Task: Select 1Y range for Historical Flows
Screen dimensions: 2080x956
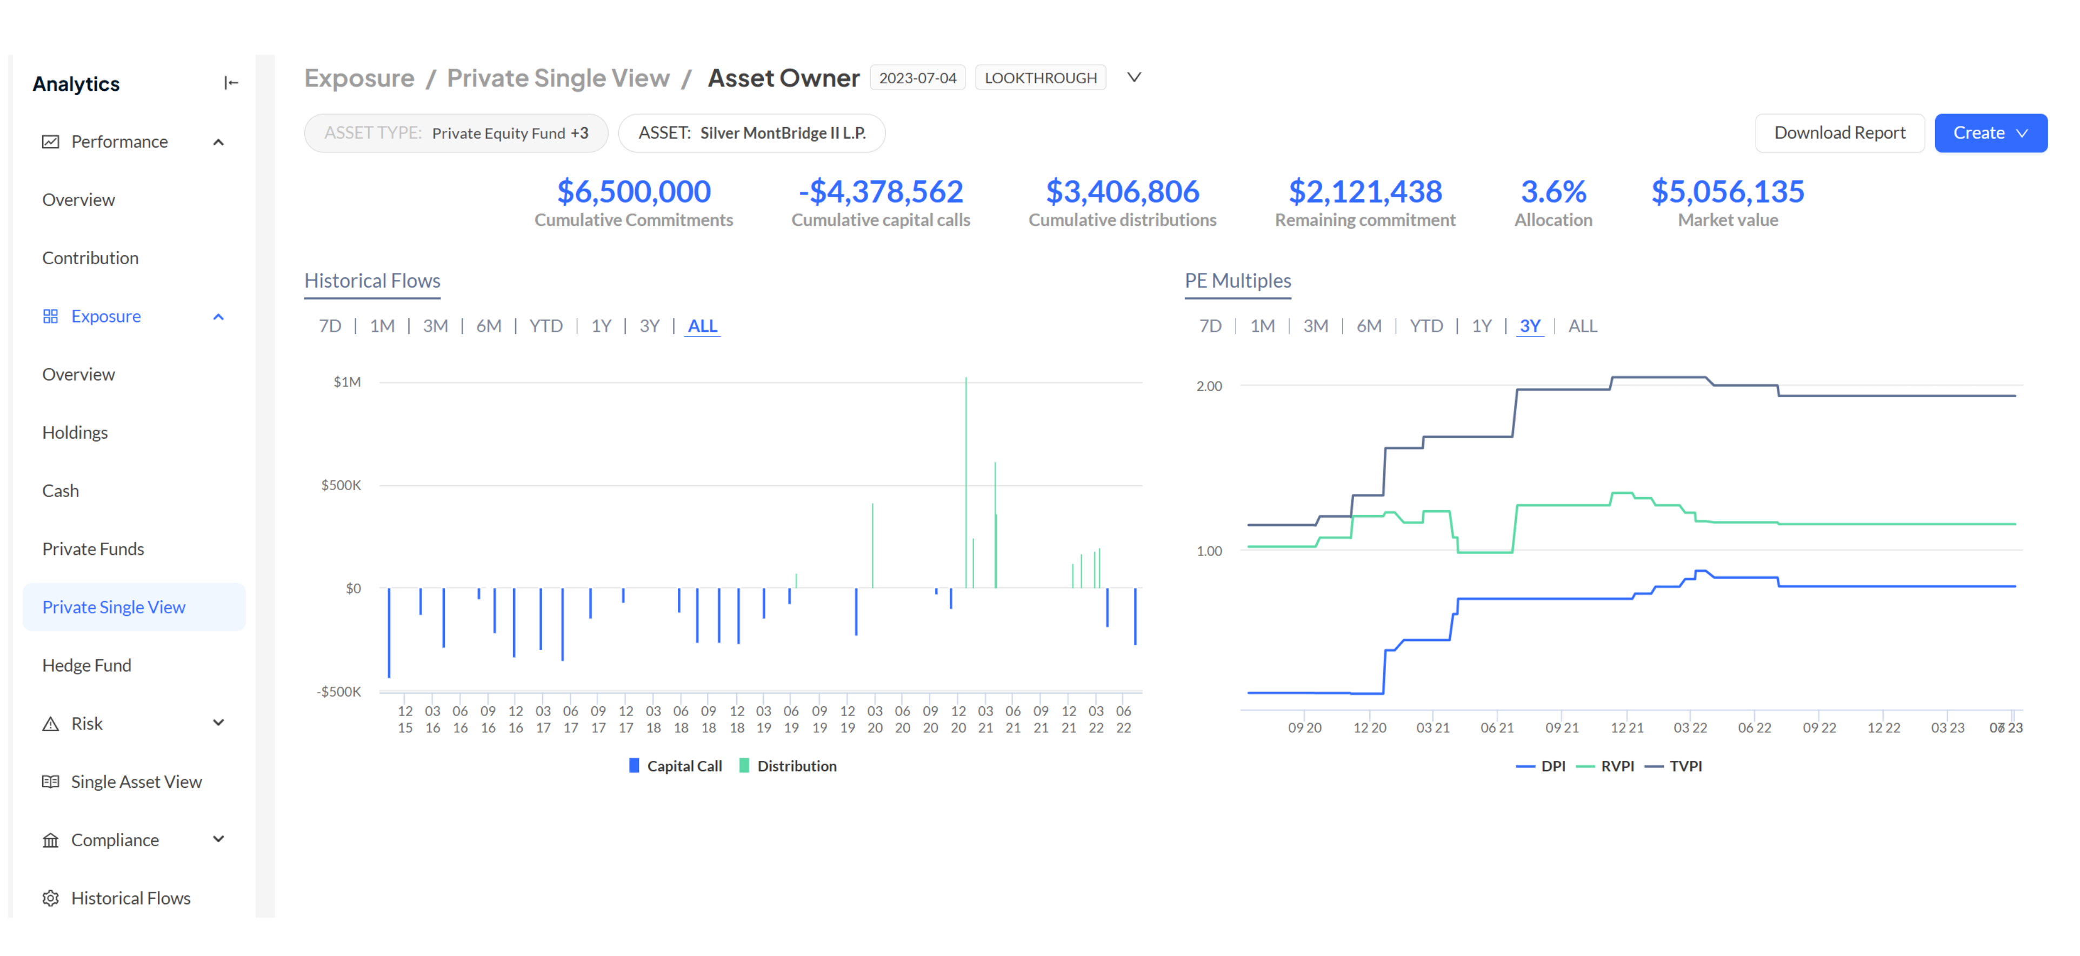Action: click(601, 326)
